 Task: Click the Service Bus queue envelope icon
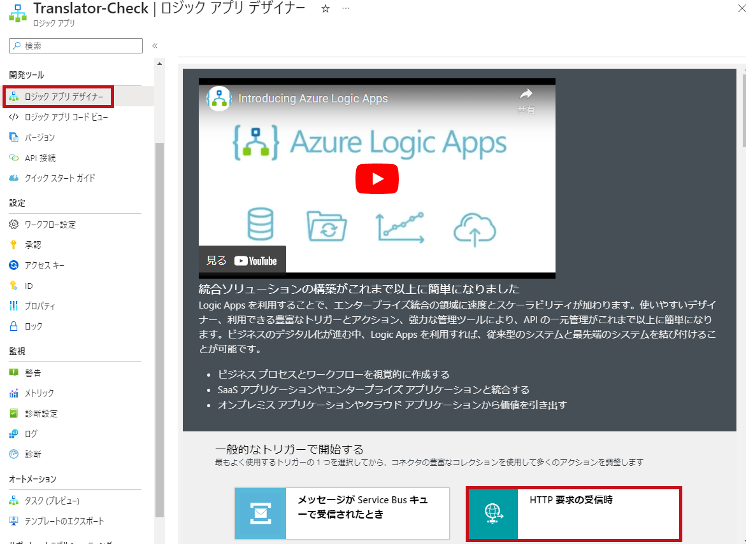click(261, 513)
